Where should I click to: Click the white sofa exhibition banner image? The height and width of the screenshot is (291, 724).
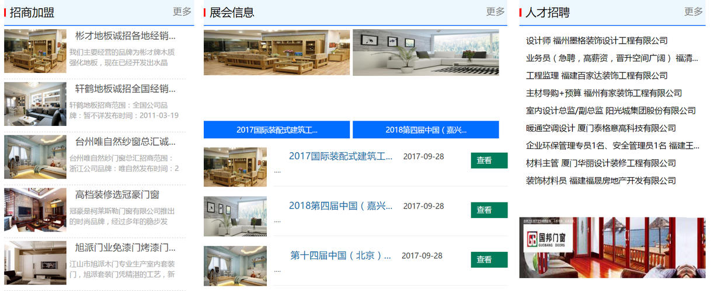[x=426, y=52]
